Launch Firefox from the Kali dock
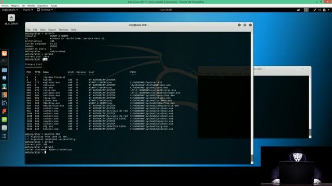Image resolution: width=332 pixels, height=186 pixels. coord(4,53)
